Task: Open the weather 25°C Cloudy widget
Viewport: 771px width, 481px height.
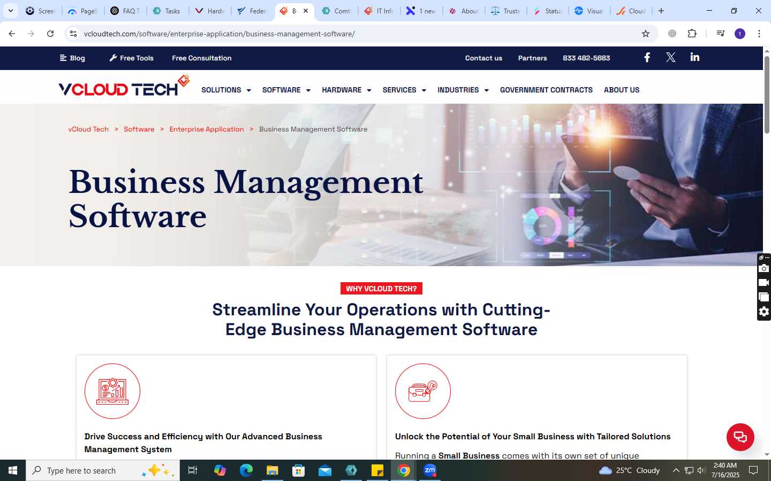Action: tap(629, 470)
